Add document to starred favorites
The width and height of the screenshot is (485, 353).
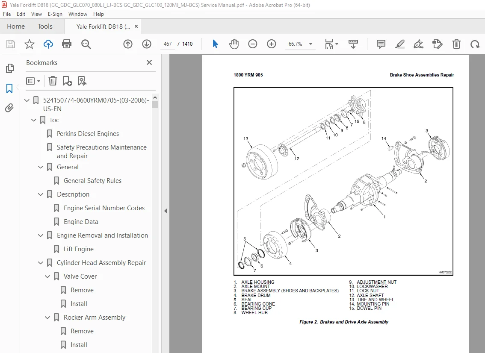tap(30, 44)
